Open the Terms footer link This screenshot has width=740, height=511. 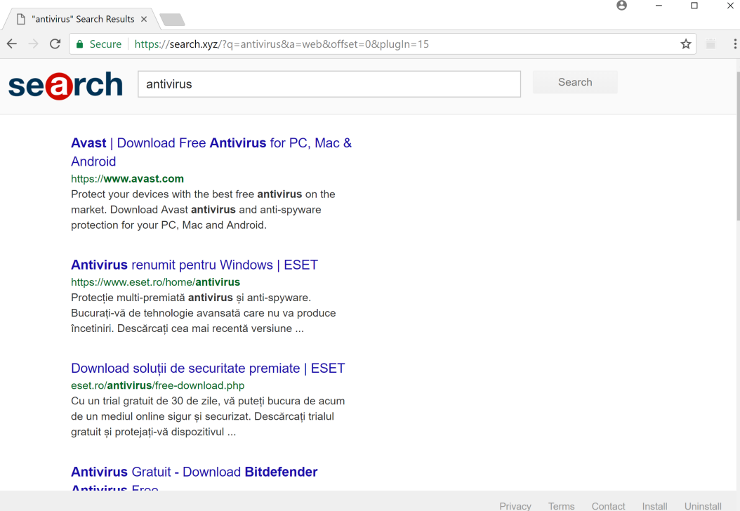[561, 506]
